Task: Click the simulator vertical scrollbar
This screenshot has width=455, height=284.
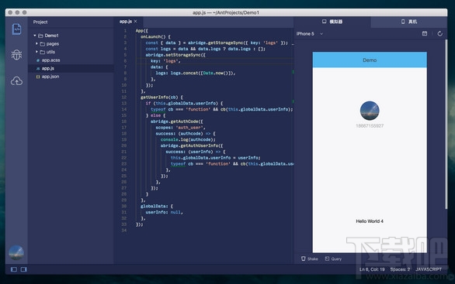Action: pyautogui.click(x=446, y=125)
